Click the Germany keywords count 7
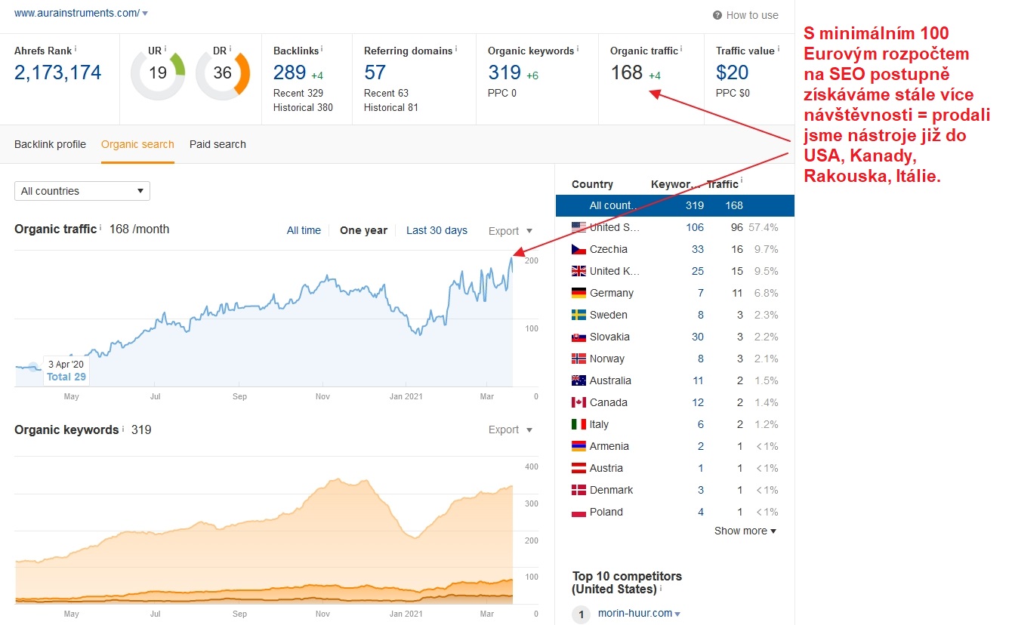This screenshot has height=625, width=1012. (x=701, y=293)
